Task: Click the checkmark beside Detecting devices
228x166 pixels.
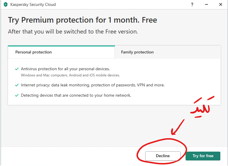Action: [x=17, y=95]
